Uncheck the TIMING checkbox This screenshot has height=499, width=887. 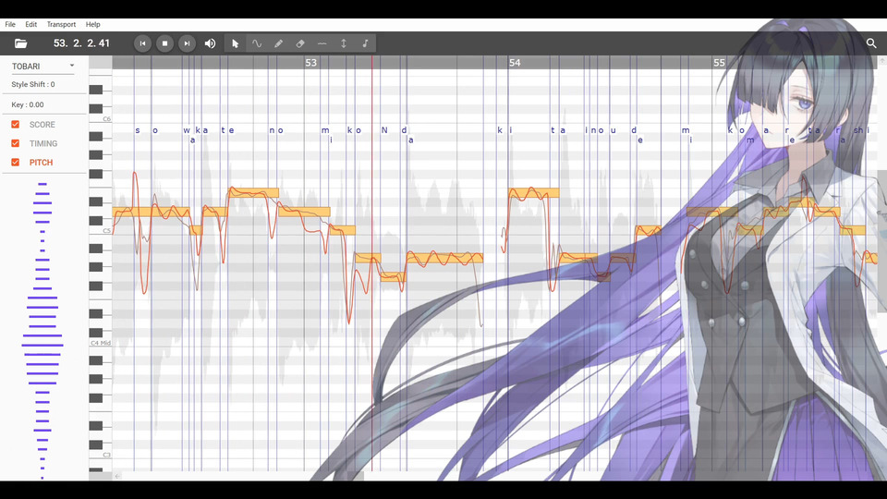(x=16, y=143)
